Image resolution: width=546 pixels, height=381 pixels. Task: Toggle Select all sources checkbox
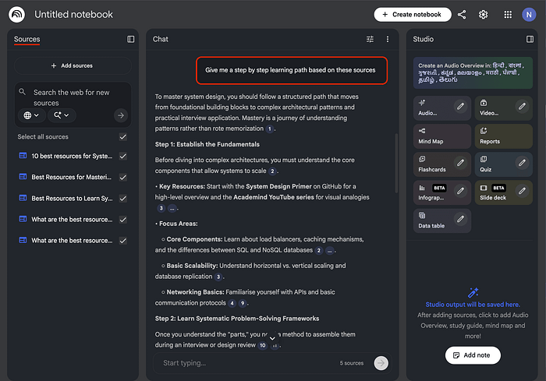(x=122, y=137)
